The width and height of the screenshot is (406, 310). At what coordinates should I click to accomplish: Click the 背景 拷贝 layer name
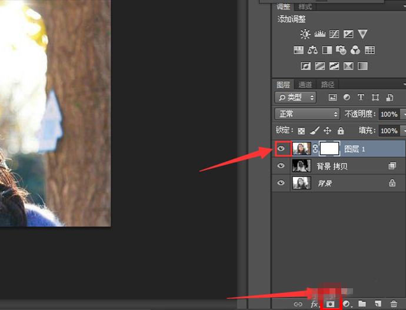pos(332,166)
